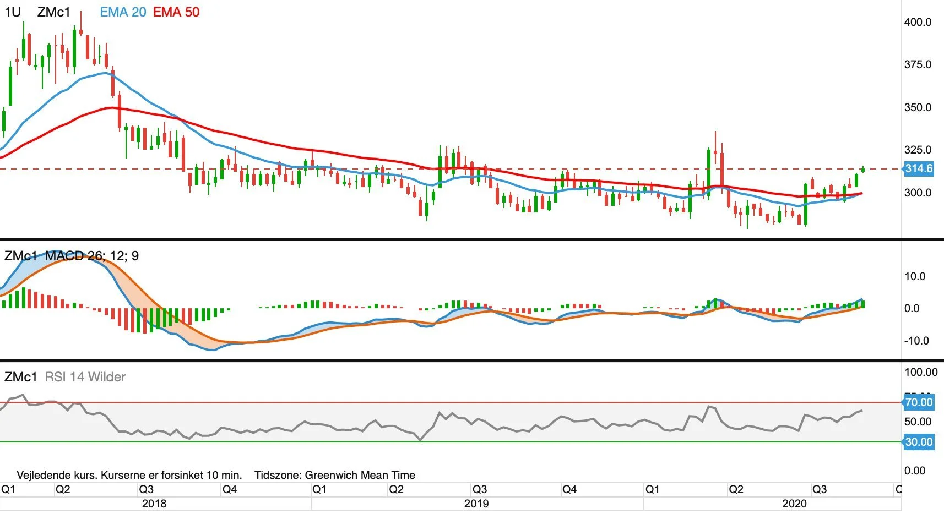
Task: Click Q3 of 2019 on the timeline
Action: click(x=480, y=489)
